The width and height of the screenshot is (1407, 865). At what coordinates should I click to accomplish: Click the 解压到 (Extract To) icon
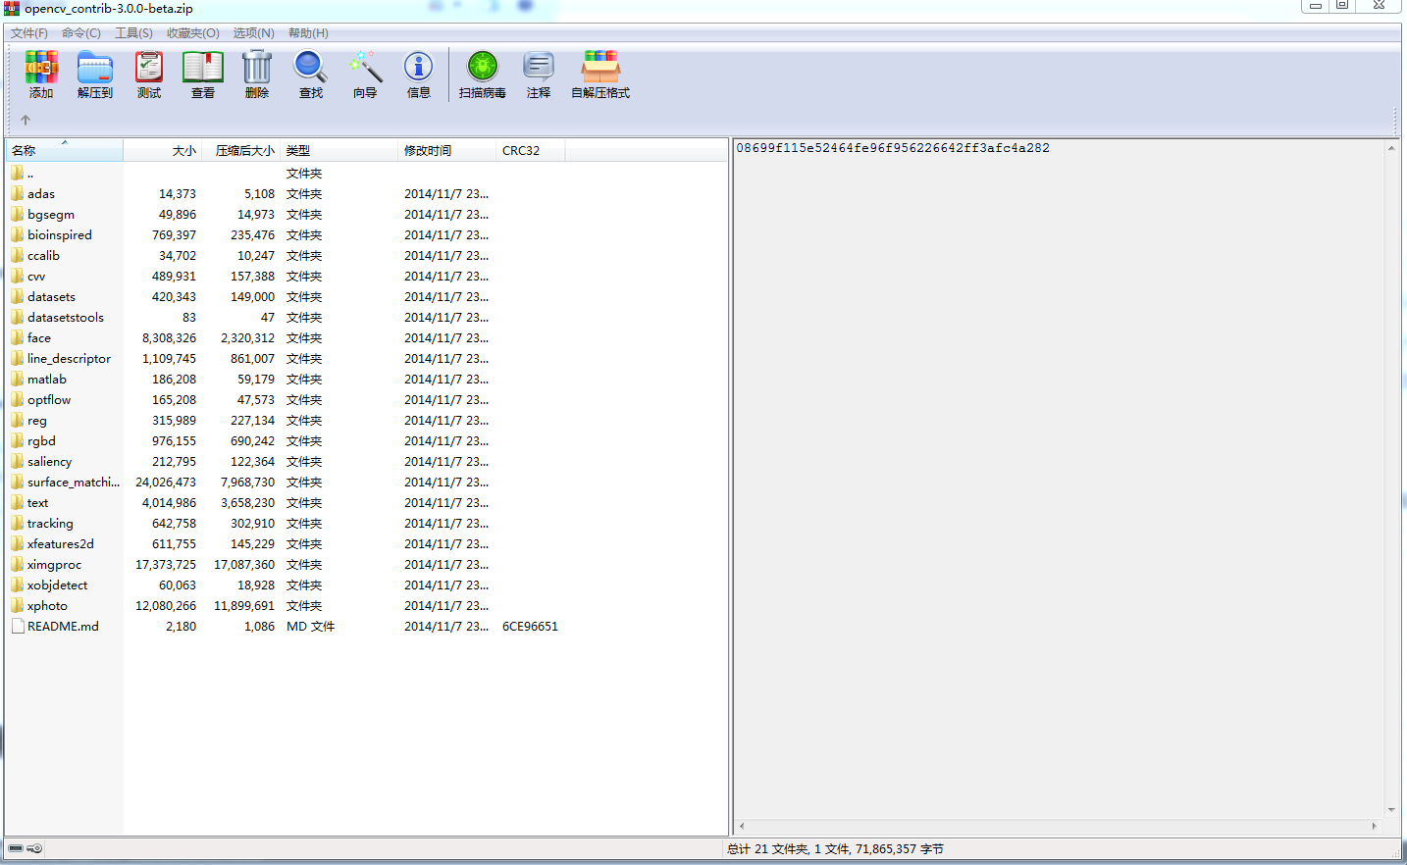click(x=95, y=67)
